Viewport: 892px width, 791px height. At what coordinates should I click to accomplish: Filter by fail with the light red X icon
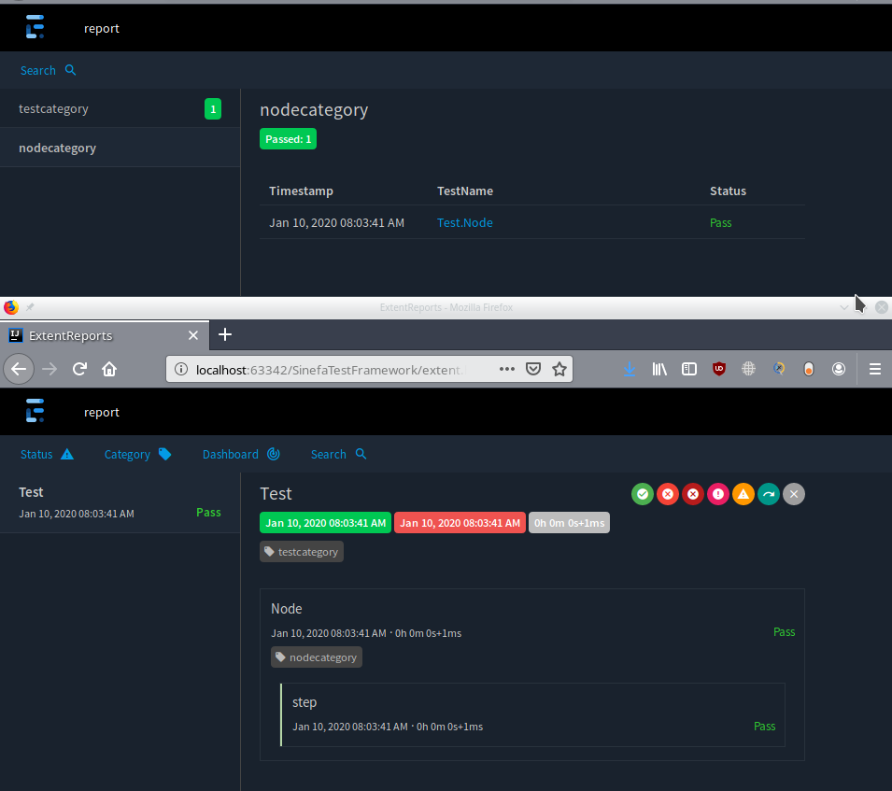[x=668, y=494]
